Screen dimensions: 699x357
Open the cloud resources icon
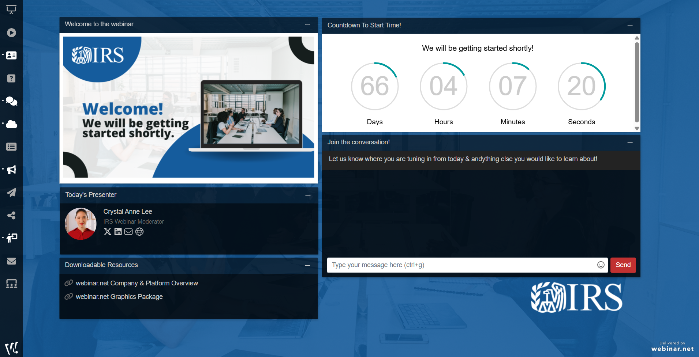[11, 124]
